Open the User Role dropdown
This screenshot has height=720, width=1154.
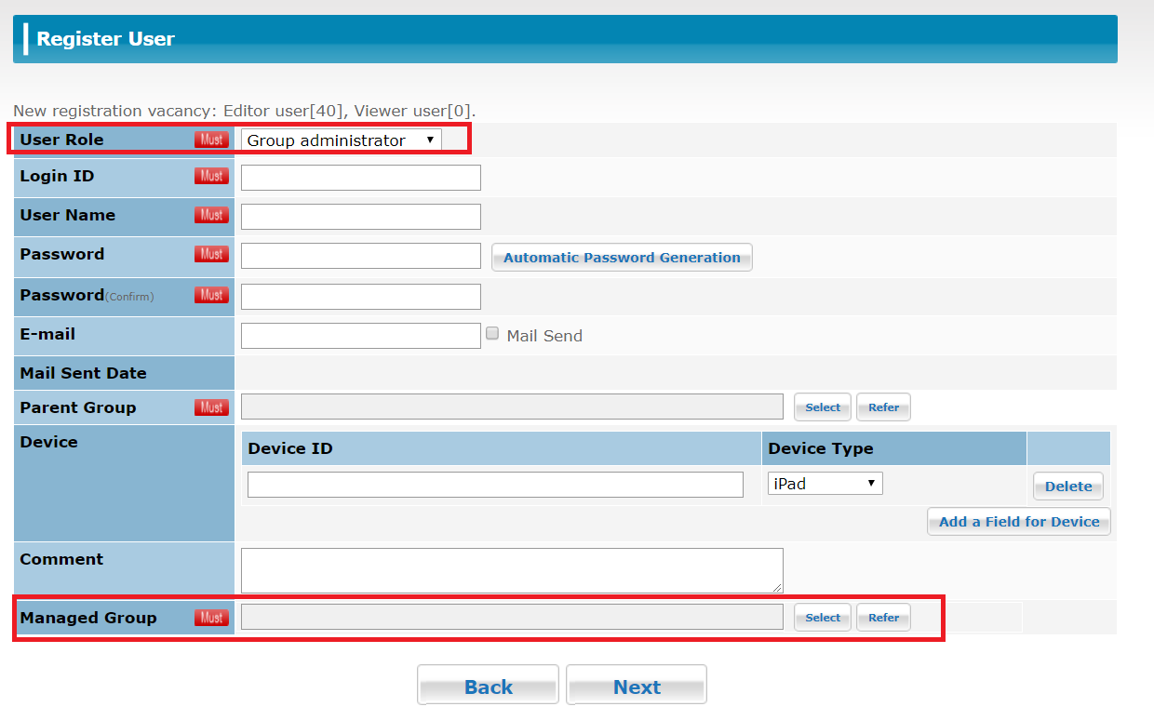341,140
